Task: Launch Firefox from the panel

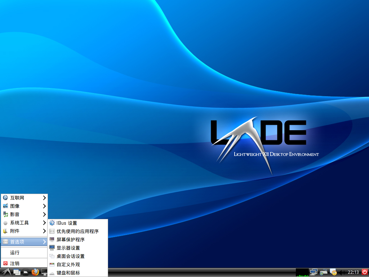Action: tap(35, 272)
